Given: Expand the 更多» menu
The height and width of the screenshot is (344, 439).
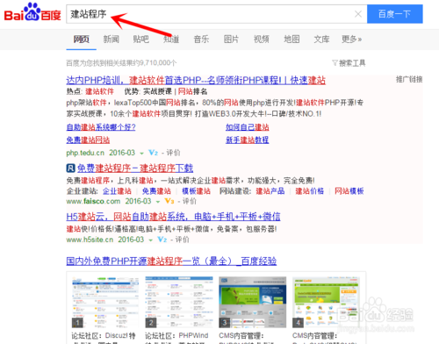Looking at the screenshot, I should [x=351, y=39].
